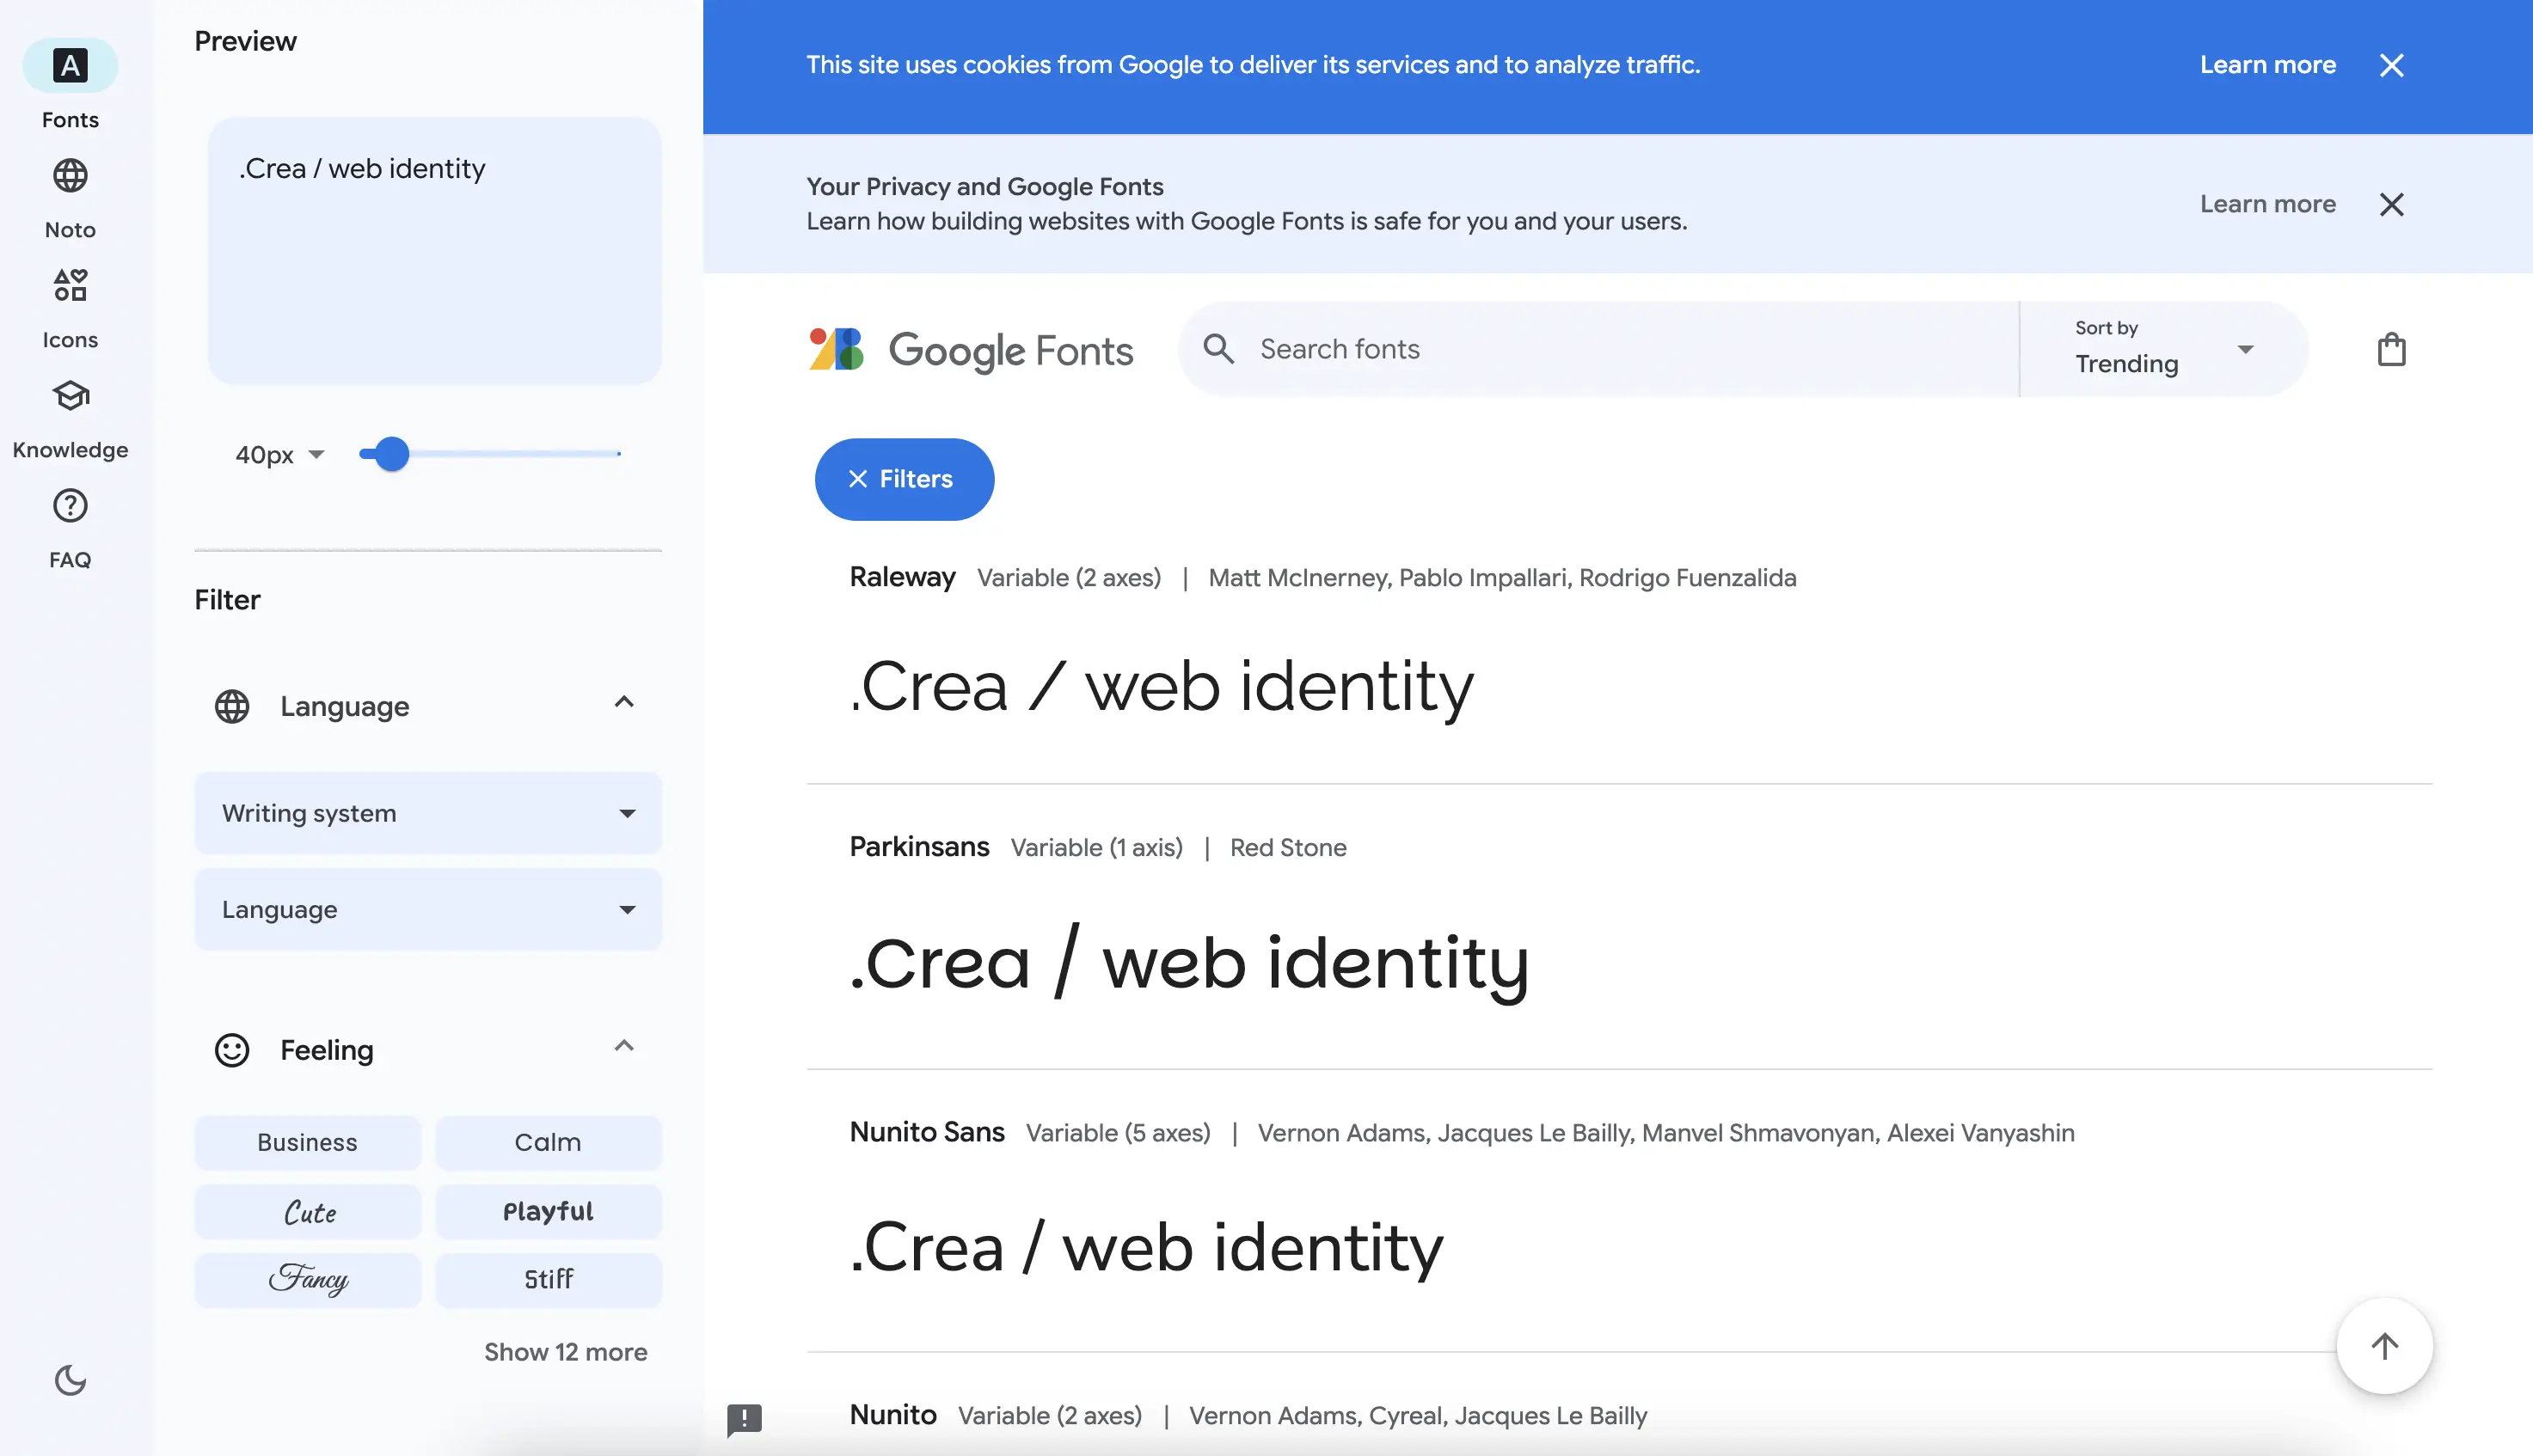
Task: Collapse the Feeling filter section
Action: pyautogui.click(x=623, y=1047)
